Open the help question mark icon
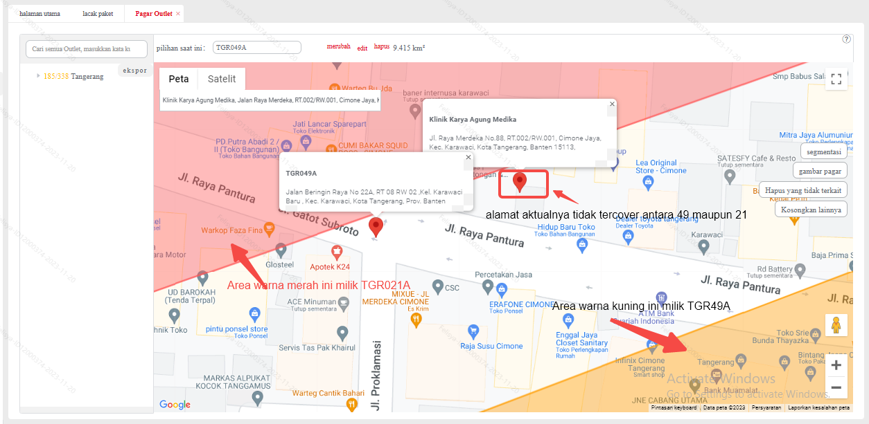 pyautogui.click(x=847, y=39)
